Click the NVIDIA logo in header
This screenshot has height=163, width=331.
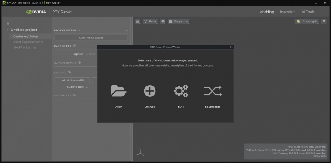(x=36, y=12)
